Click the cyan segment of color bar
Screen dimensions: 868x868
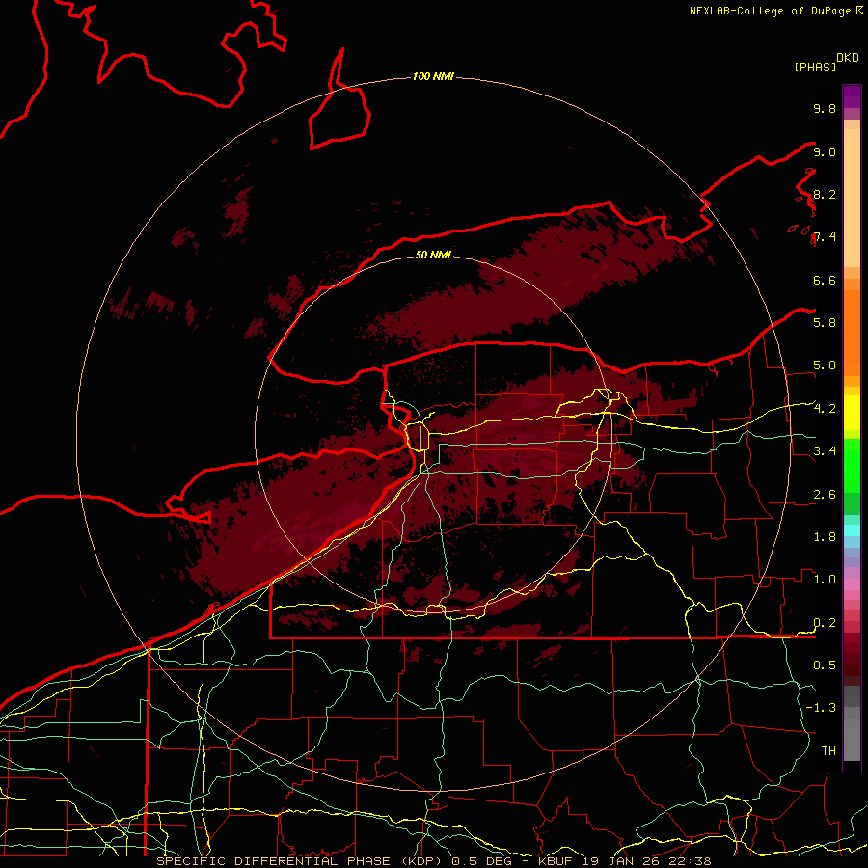[x=852, y=529]
